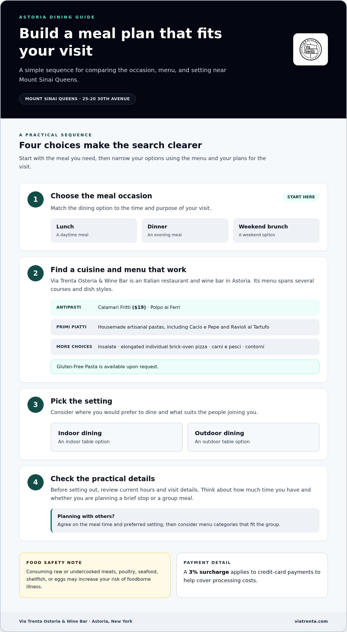The image size is (347, 632).
Task: Click the step 3 number circle
Action: 36,405
